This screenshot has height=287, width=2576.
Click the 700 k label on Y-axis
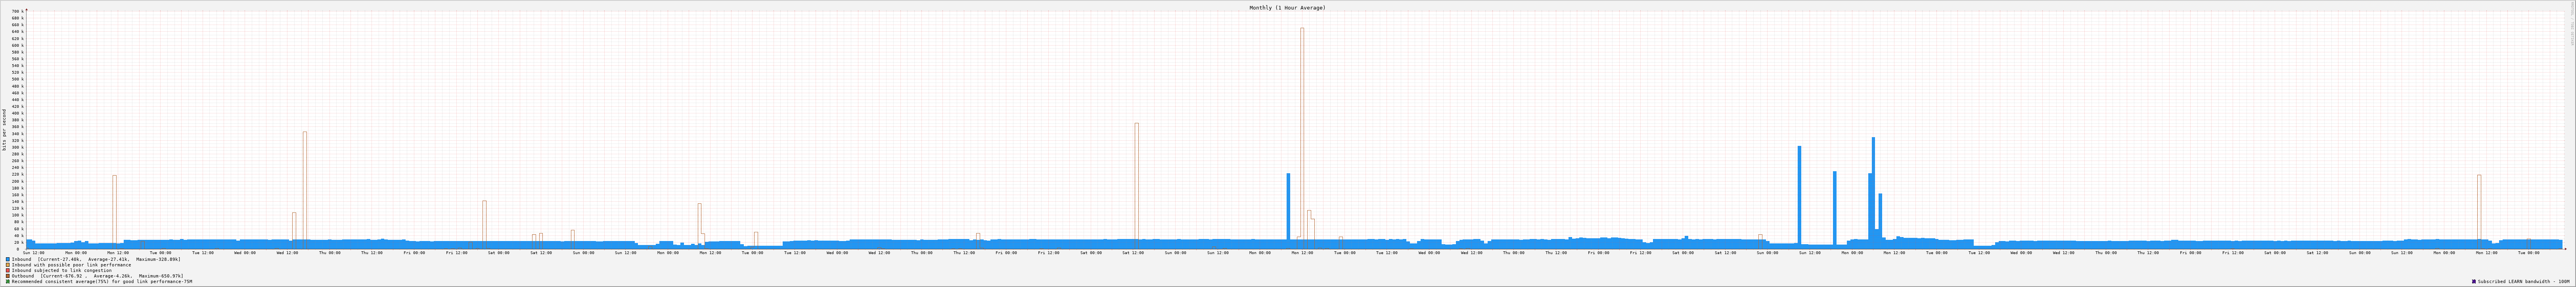pyautogui.click(x=16, y=12)
